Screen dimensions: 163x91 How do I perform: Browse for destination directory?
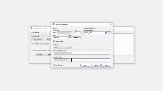point(108,33)
